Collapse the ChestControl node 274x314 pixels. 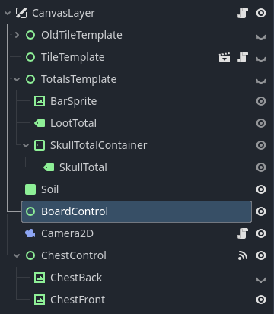click(17, 255)
